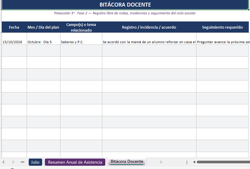
Task: Select cell starting Preguntar avance la próxima
Action: [x=223, y=39]
